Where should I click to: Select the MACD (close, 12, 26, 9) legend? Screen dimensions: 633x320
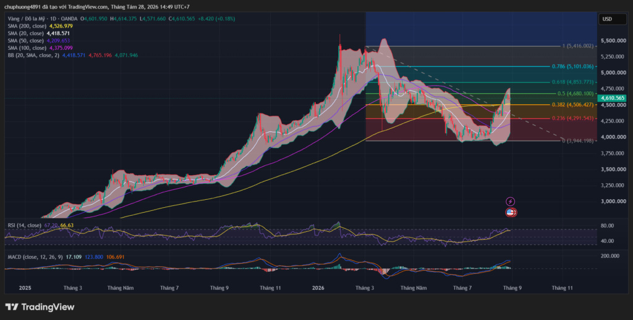click(x=35, y=257)
